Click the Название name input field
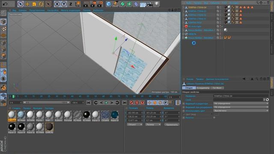Viewport: 274px width, 154px height. pos(241,96)
